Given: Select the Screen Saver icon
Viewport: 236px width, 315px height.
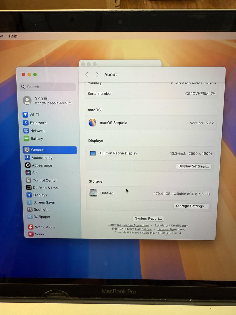Looking at the screenshot, I should [29, 202].
